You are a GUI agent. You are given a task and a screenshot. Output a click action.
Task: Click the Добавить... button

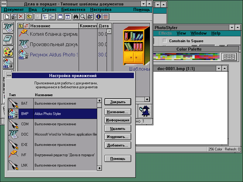click(118, 145)
